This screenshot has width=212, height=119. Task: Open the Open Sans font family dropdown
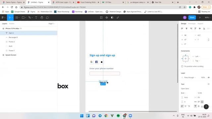click(185, 89)
